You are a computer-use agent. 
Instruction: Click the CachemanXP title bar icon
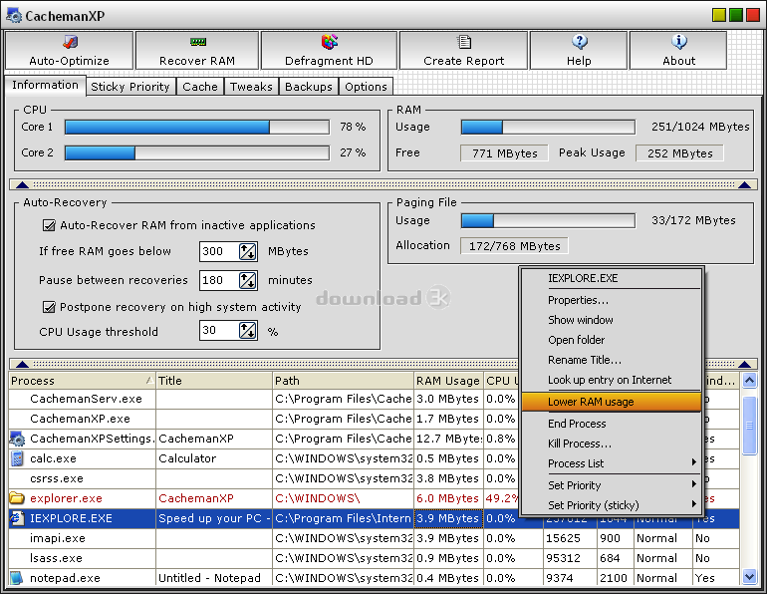click(x=14, y=16)
